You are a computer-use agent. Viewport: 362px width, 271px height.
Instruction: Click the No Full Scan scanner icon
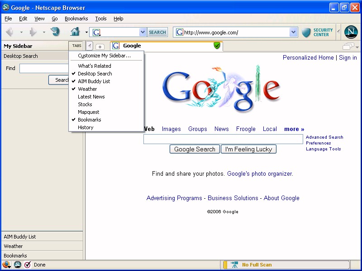click(234, 265)
